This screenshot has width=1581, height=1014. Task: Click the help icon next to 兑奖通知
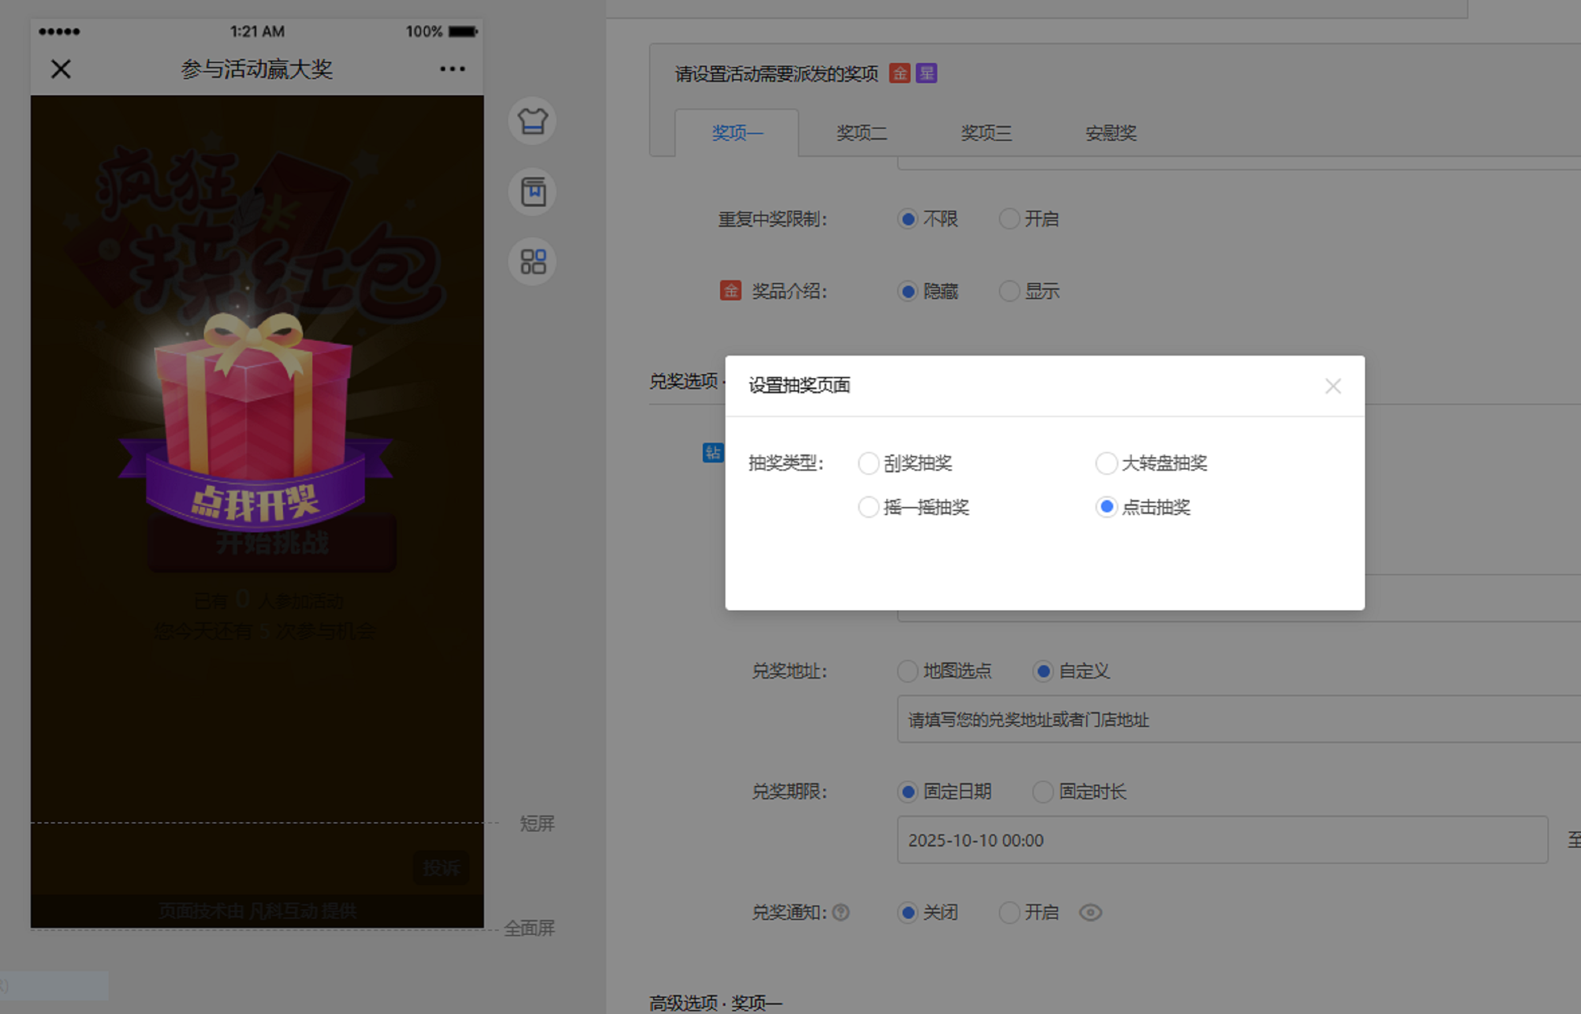(841, 912)
